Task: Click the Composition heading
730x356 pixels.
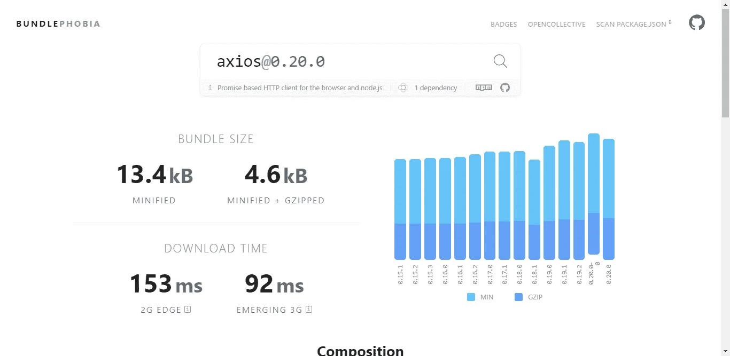Action: coord(360,351)
